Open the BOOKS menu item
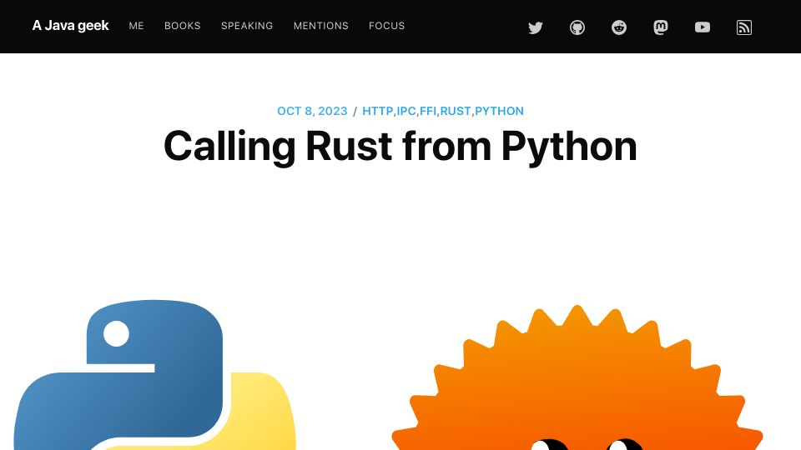The width and height of the screenshot is (801, 450). click(183, 26)
